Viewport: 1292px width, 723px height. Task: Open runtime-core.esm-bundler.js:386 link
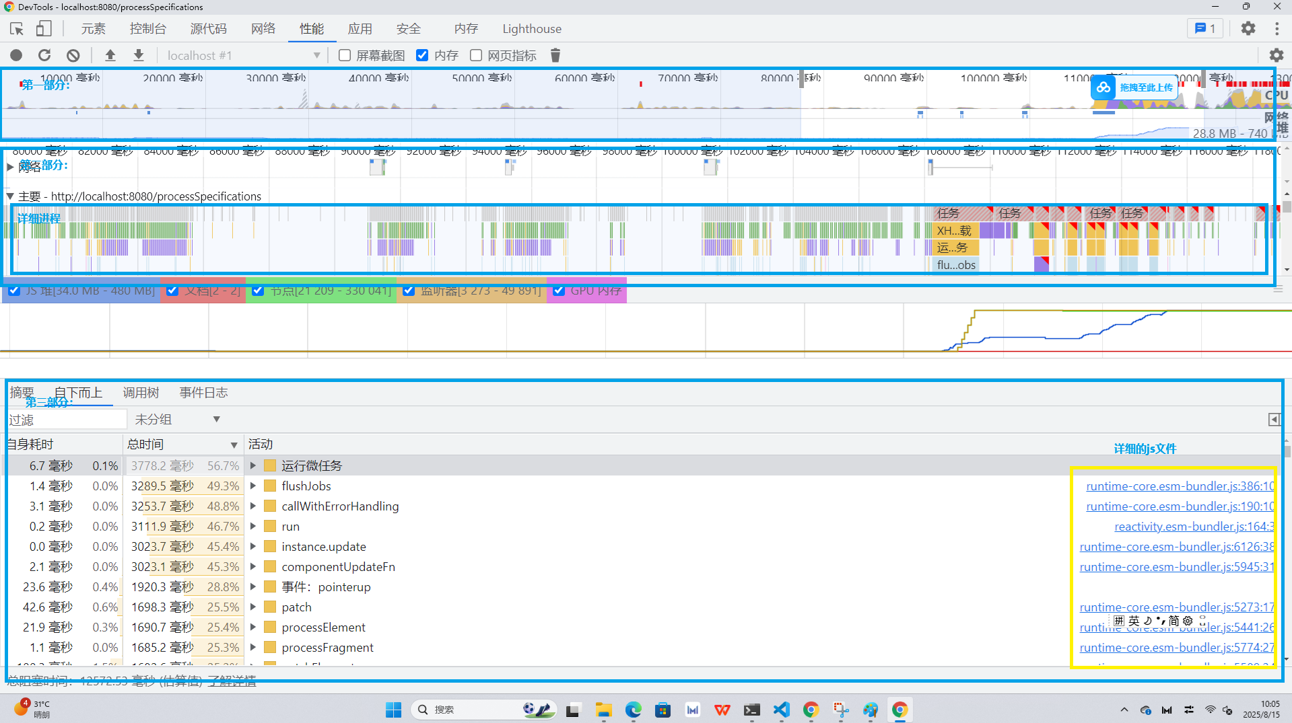point(1180,486)
